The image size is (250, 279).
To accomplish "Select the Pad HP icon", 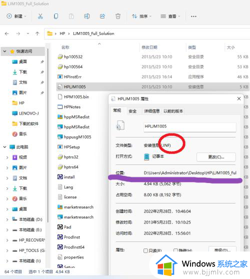I will tap(60, 227).
